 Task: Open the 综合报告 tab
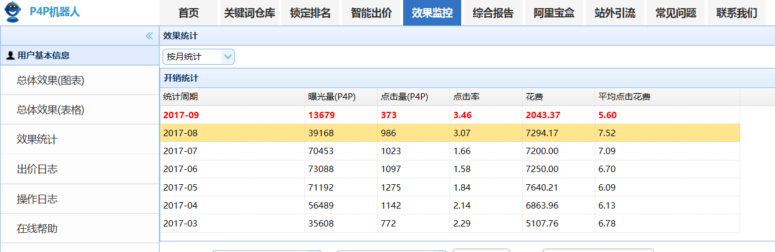[x=493, y=13]
